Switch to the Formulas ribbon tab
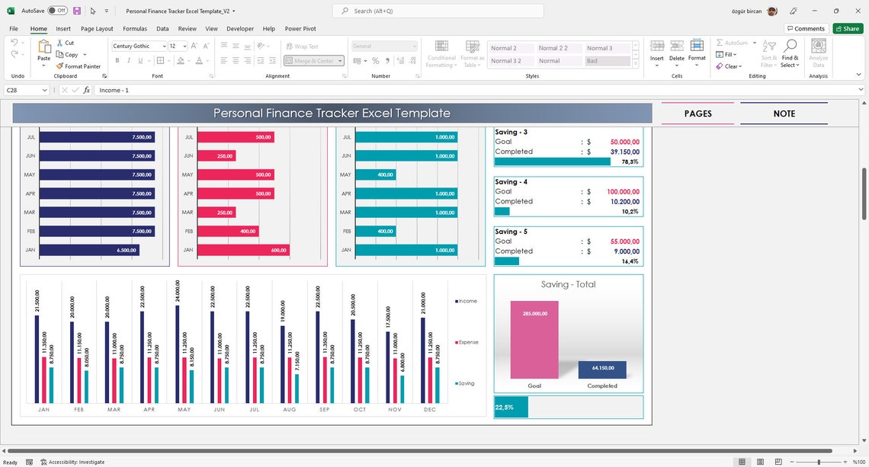Image resolution: width=869 pixels, height=467 pixels. [135, 28]
